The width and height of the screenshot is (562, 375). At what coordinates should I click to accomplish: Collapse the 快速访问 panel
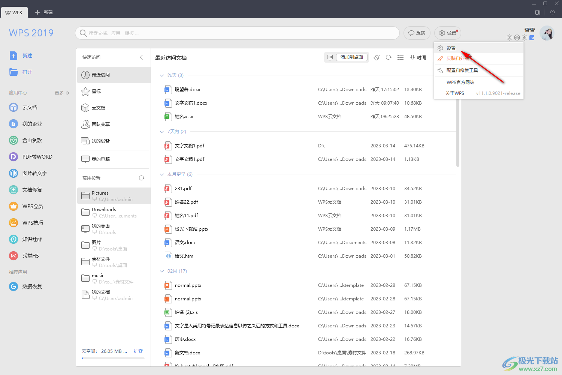[x=141, y=57]
